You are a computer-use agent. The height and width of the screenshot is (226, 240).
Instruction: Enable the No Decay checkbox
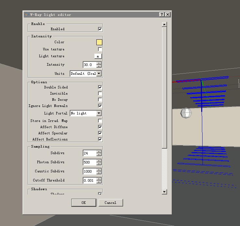click(100, 100)
